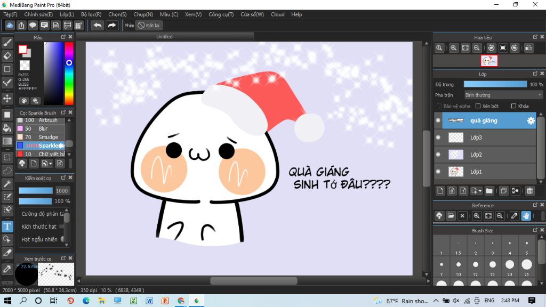Pop out the Màu color panel
Image resolution: width=546 pixels, height=307 pixels.
(x=63, y=37)
